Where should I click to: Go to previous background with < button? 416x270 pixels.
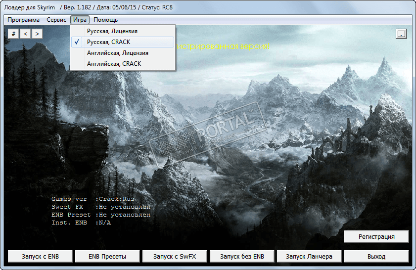tap(25, 34)
